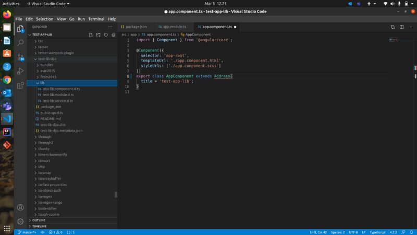Open the Extensions view
The height and width of the screenshot is (235, 417).
coord(20,85)
